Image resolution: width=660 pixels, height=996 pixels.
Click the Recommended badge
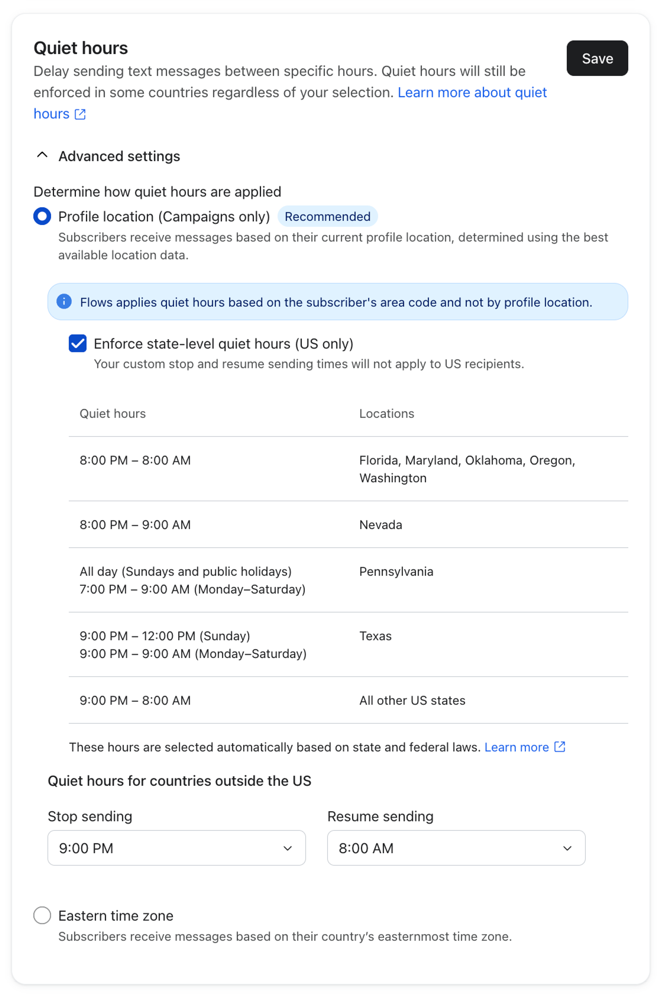tap(328, 216)
